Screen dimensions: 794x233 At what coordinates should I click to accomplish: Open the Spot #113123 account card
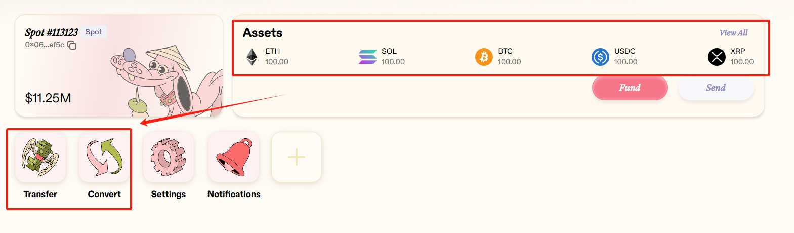tap(119, 66)
